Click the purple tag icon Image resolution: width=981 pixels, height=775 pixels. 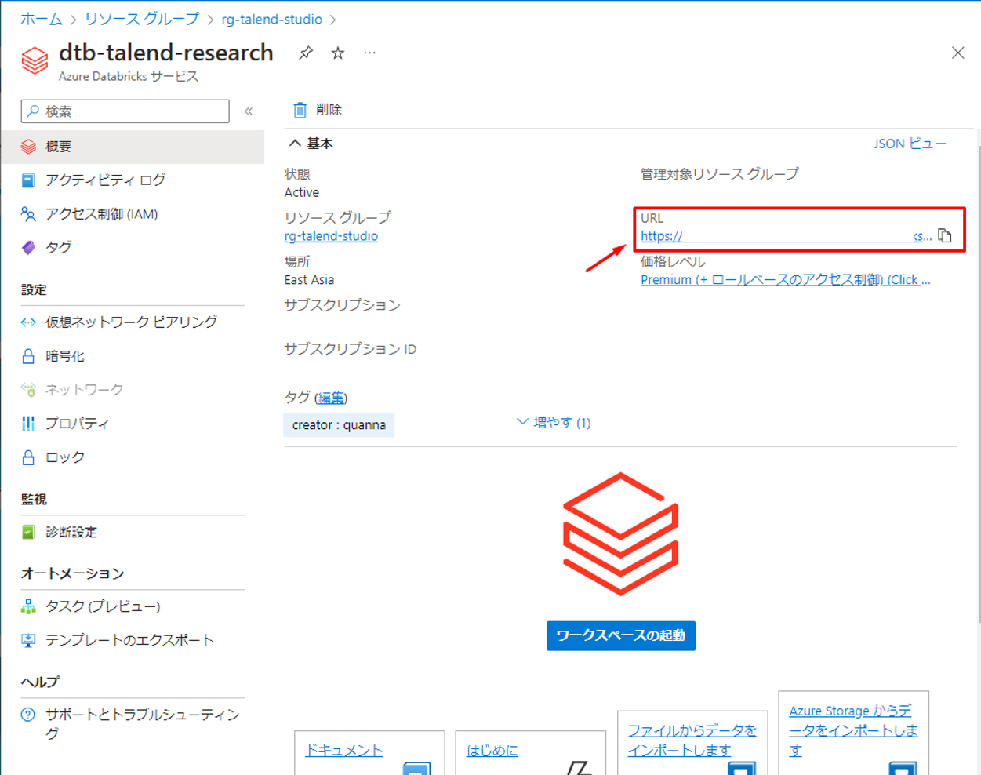pyautogui.click(x=28, y=247)
